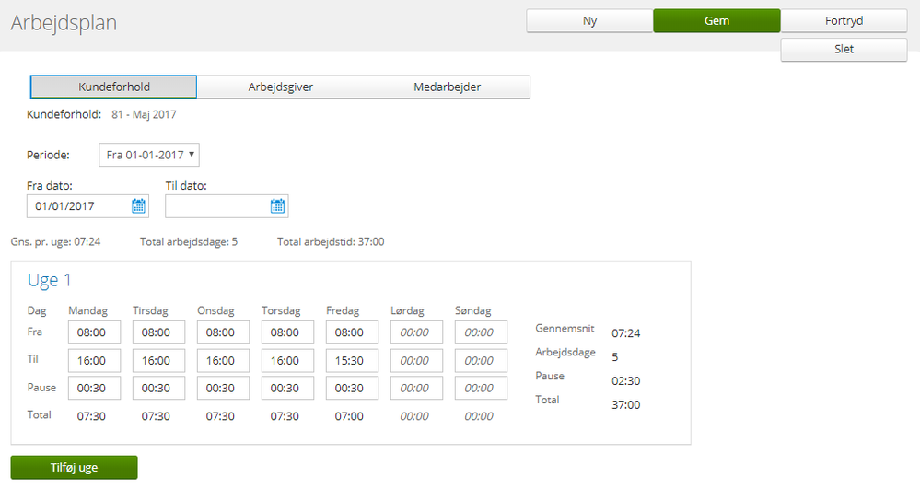The width and height of the screenshot is (920, 489).
Task: Click the Gennemsnit value 07:24
Action: coord(626,333)
